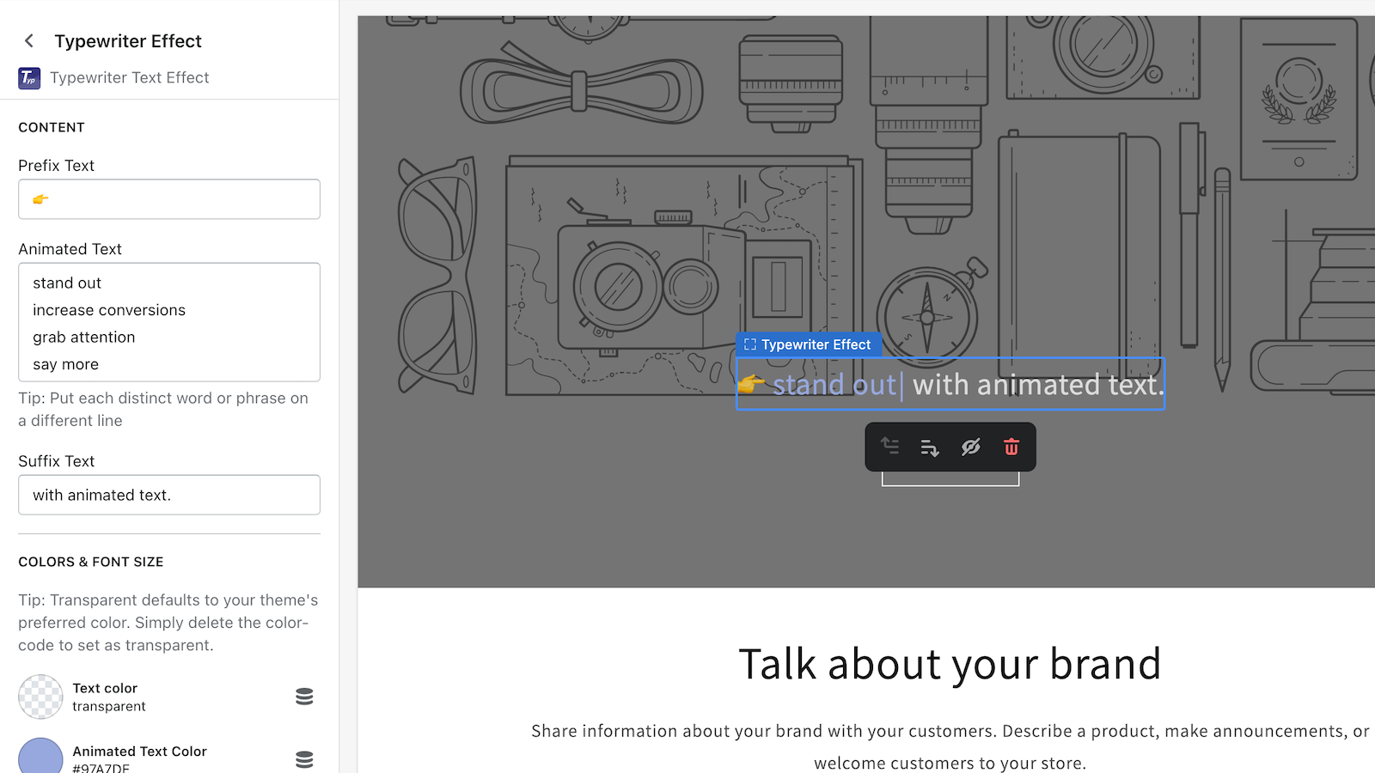Click the back chevron beside Typewriter Effect
The height and width of the screenshot is (773, 1375).
pyautogui.click(x=28, y=40)
